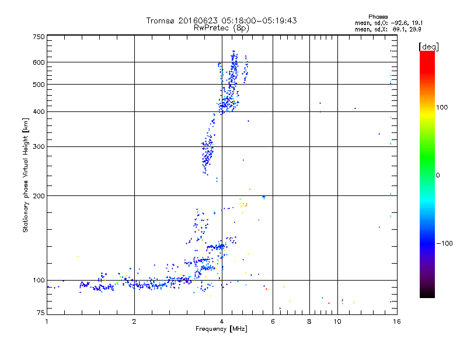Click the colorbar tick label '0'
The width and height of the screenshot is (467, 350).
437,176
